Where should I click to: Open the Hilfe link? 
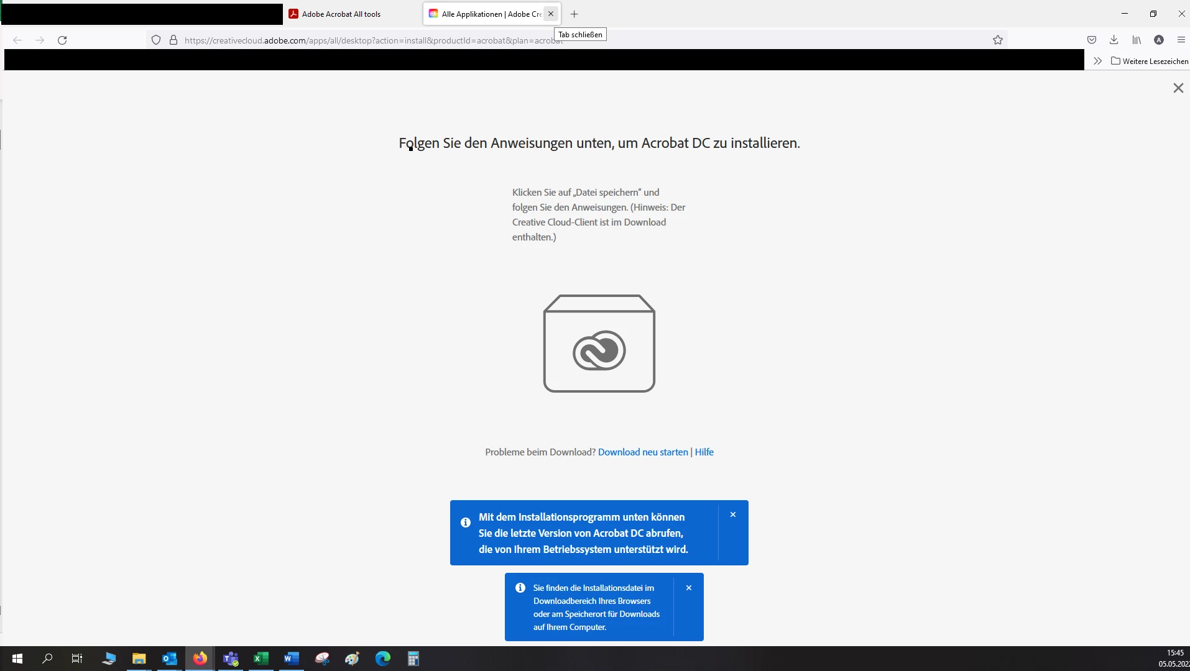point(704,452)
